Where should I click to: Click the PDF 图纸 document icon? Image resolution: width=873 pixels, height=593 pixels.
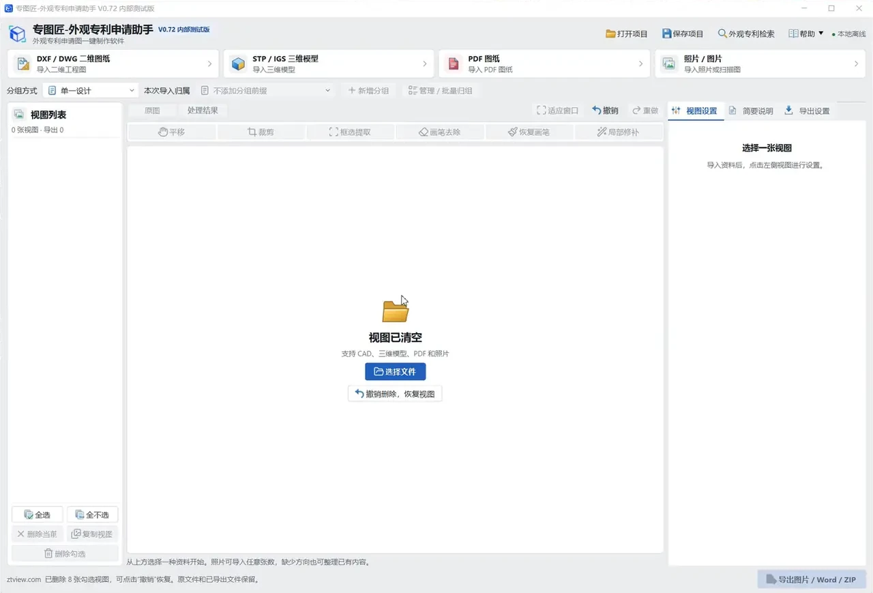pos(453,64)
